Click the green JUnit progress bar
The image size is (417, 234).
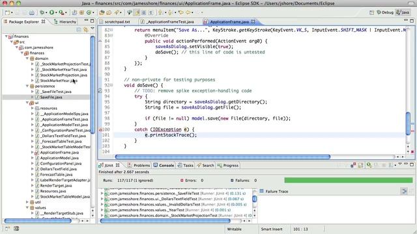pyautogui.click(x=349, y=180)
